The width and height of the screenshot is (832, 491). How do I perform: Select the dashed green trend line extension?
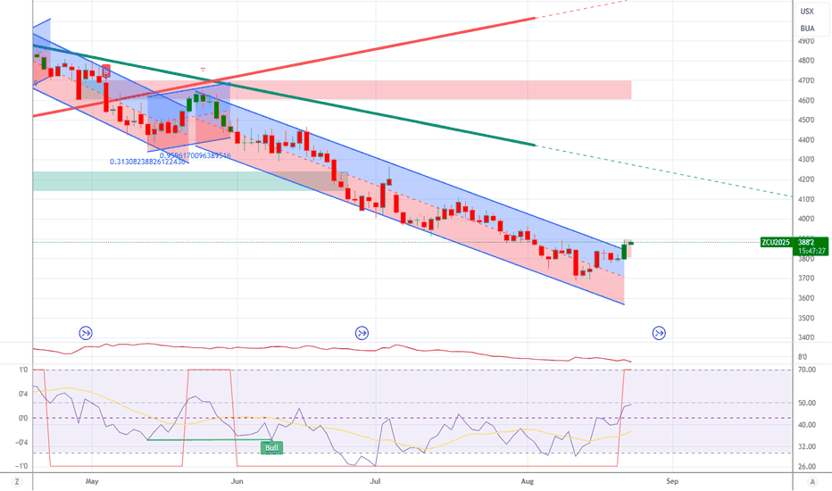click(x=663, y=171)
